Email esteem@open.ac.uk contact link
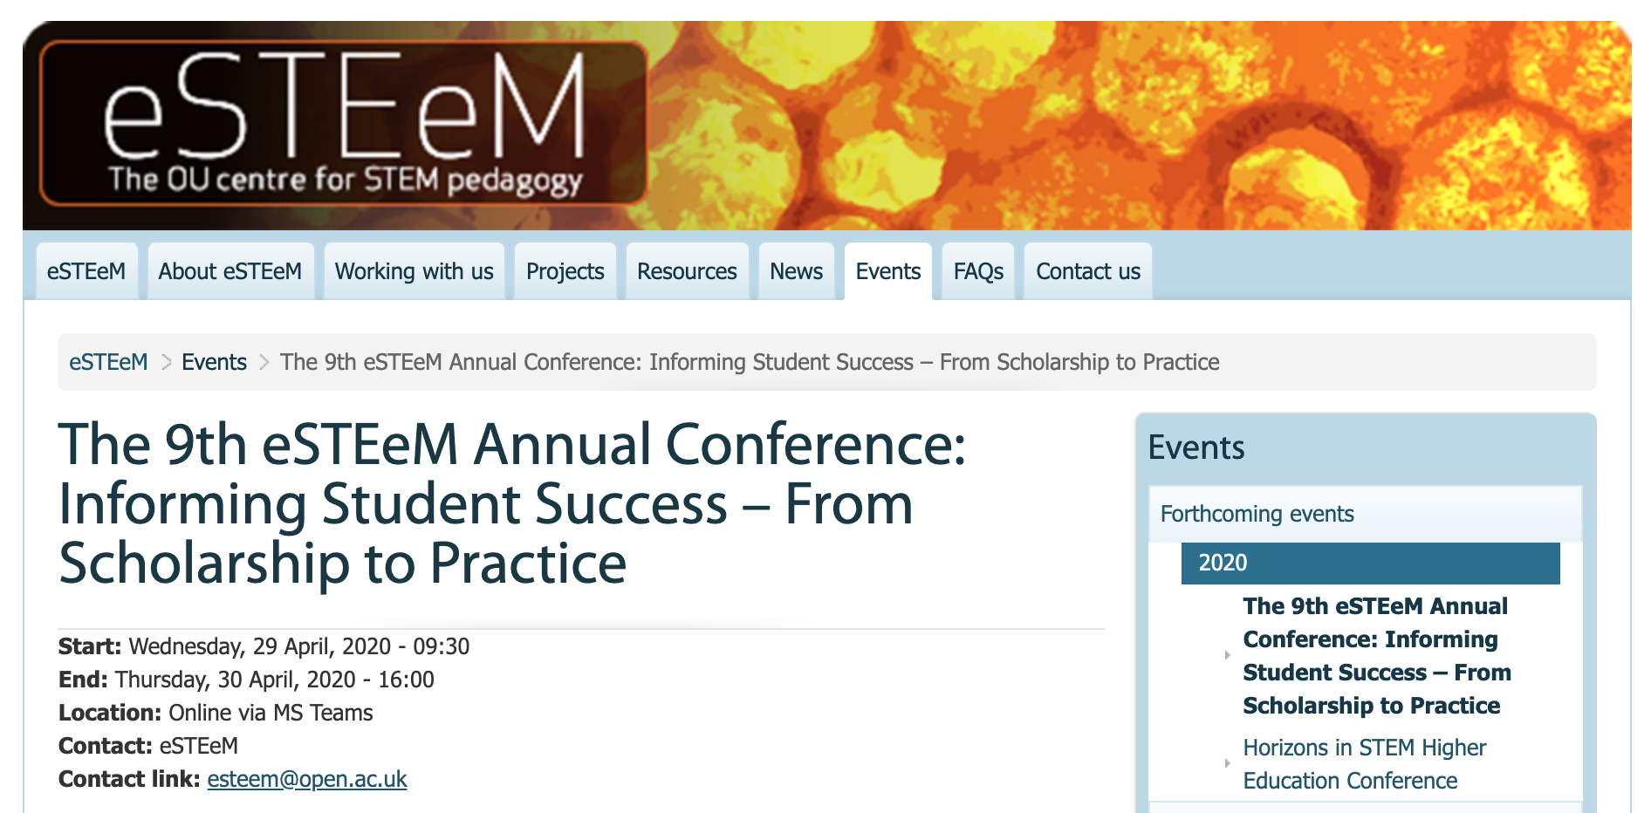The width and height of the screenshot is (1651, 813). pos(307,779)
